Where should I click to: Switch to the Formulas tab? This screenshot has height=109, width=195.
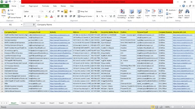[x=46, y=6]
